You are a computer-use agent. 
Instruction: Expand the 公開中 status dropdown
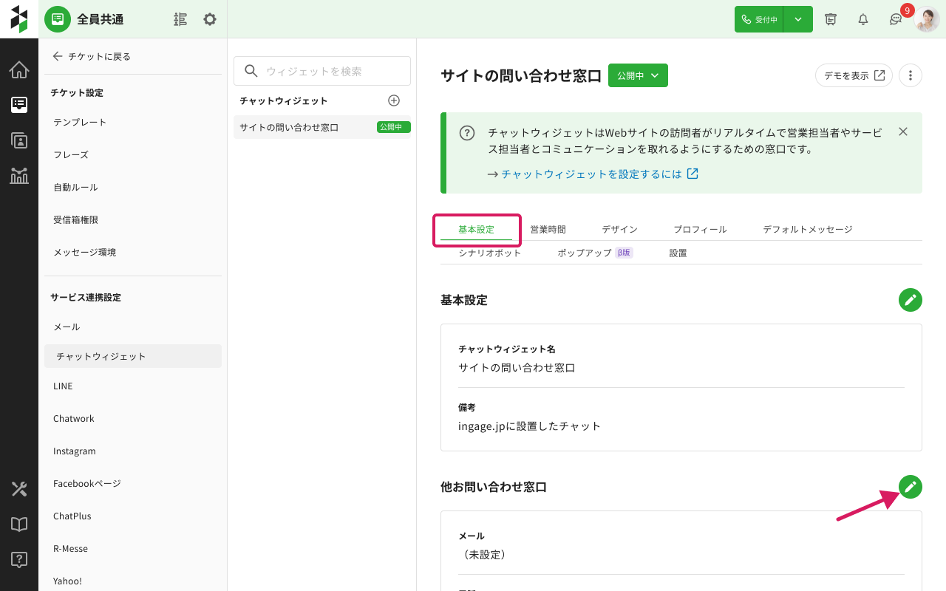[638, 75]
